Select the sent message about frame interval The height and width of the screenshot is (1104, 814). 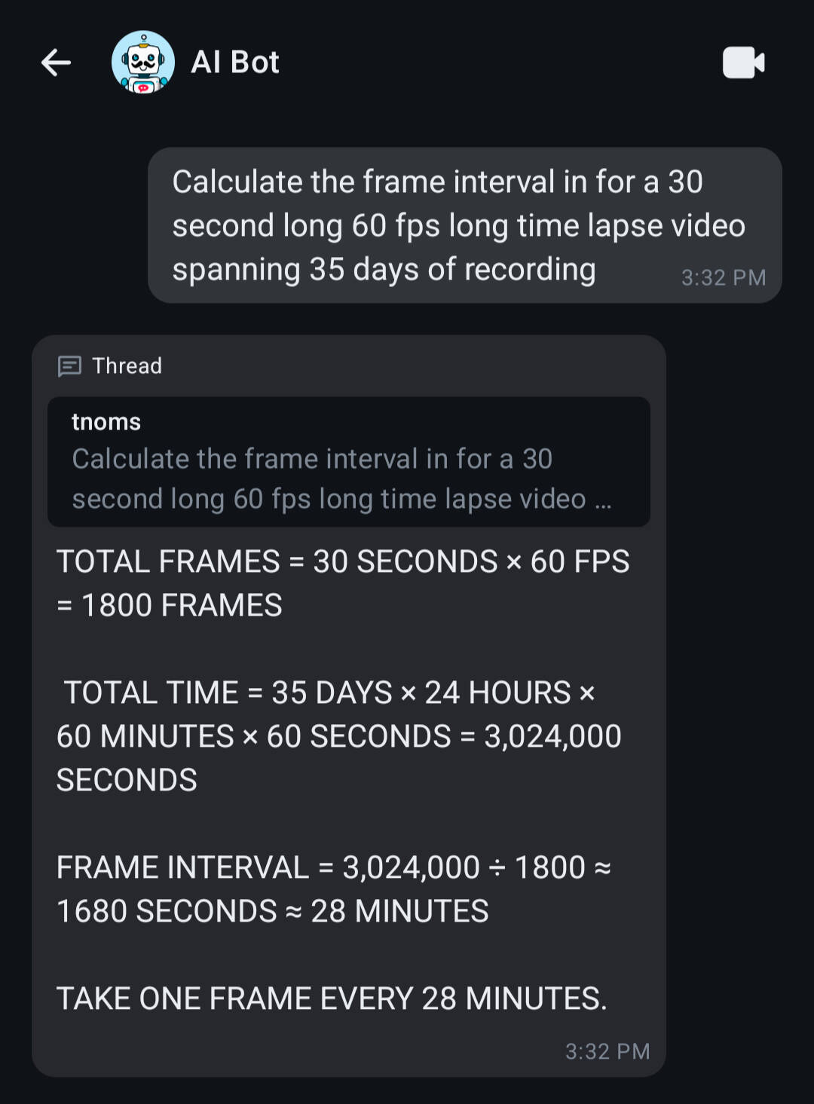[464, 225]
